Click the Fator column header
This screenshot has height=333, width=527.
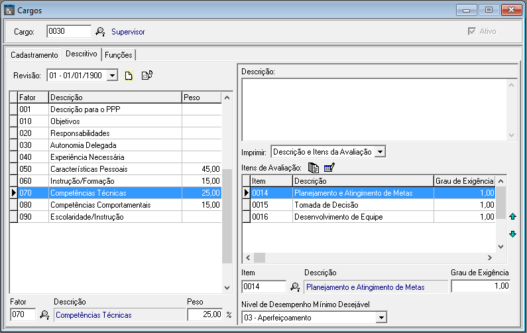(x=33, y=98)
